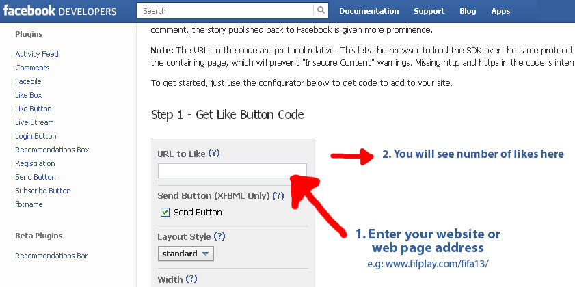
Task: Open the Live Stream plugin
Action: pyautogui.click(x=34, y=122)
